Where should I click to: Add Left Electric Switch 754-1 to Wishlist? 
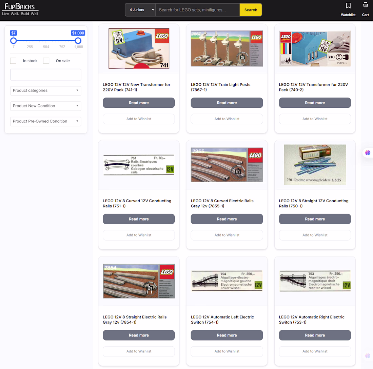click(x=227, y=351)
